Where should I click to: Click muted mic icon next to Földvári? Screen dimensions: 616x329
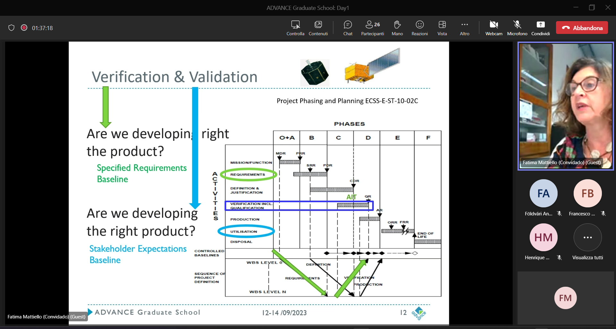point(560,213)
